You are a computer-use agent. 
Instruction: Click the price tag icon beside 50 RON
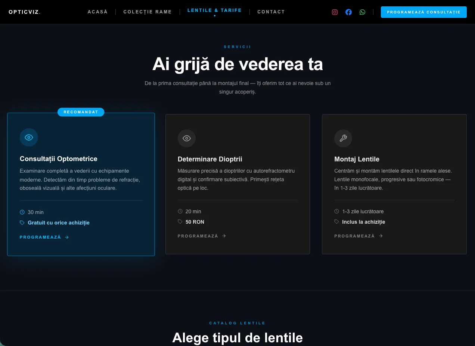coord(180,222)
